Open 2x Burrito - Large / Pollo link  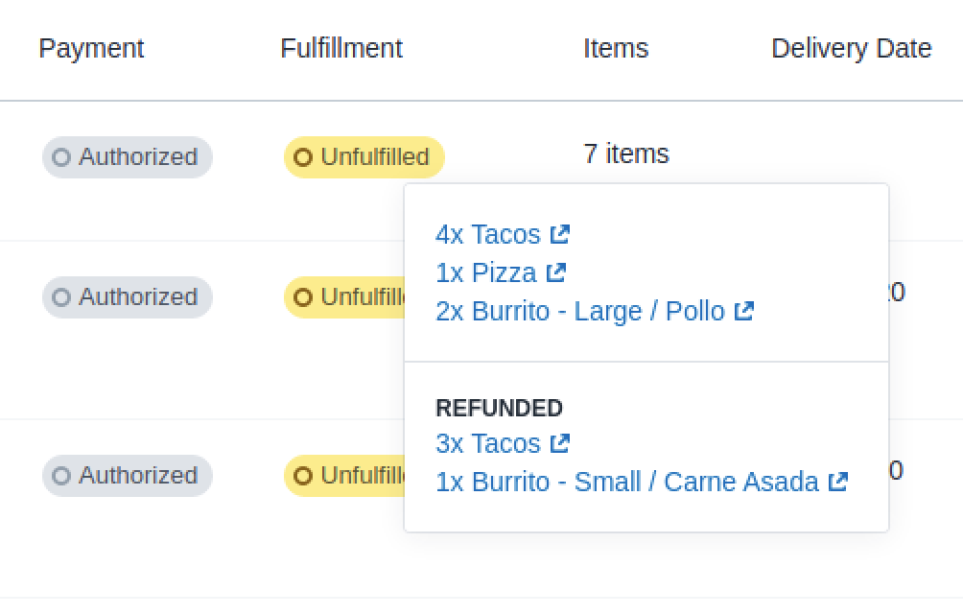[579, 311]
